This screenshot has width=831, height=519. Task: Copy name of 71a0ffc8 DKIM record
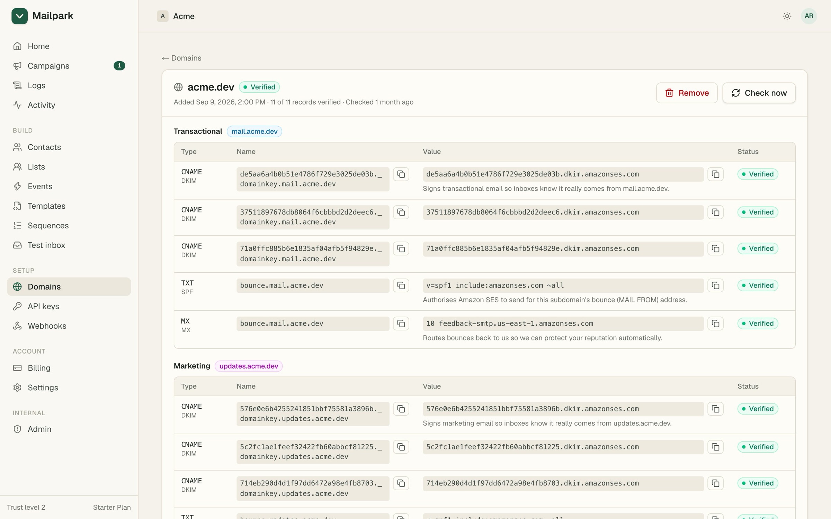click(401, 248)
